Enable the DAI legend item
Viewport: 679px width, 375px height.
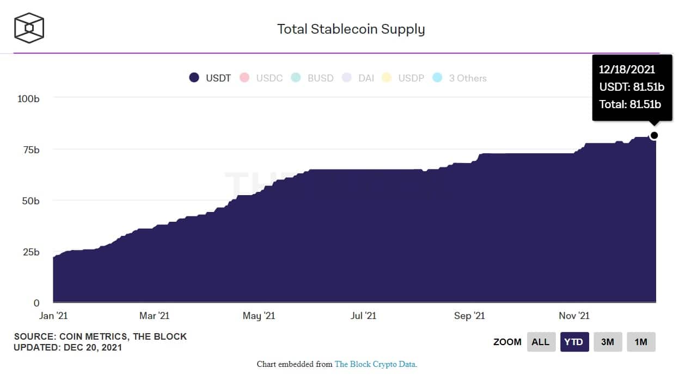[358, 78]
